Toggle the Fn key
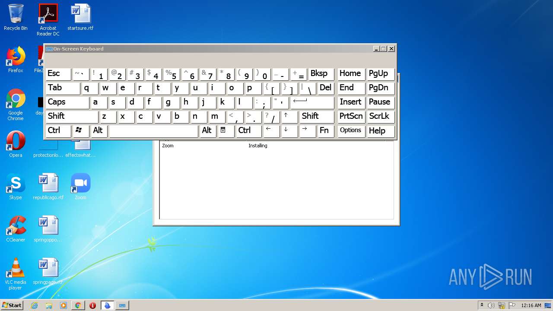553x311 pixels. [x=326, y=130]
